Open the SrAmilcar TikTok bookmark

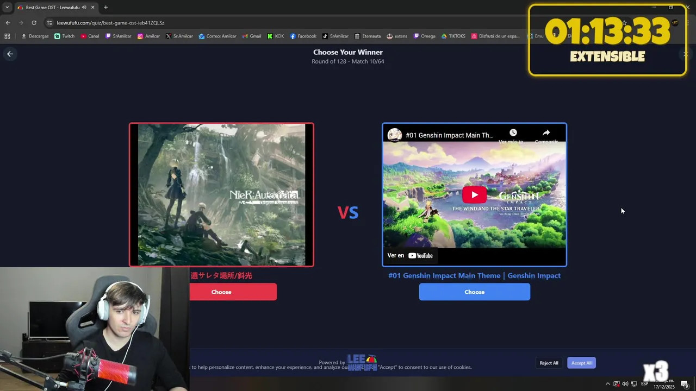pos(335,36)
